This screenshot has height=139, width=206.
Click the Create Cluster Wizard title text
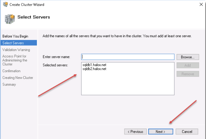pyautogui.click(x=27, y=5)
